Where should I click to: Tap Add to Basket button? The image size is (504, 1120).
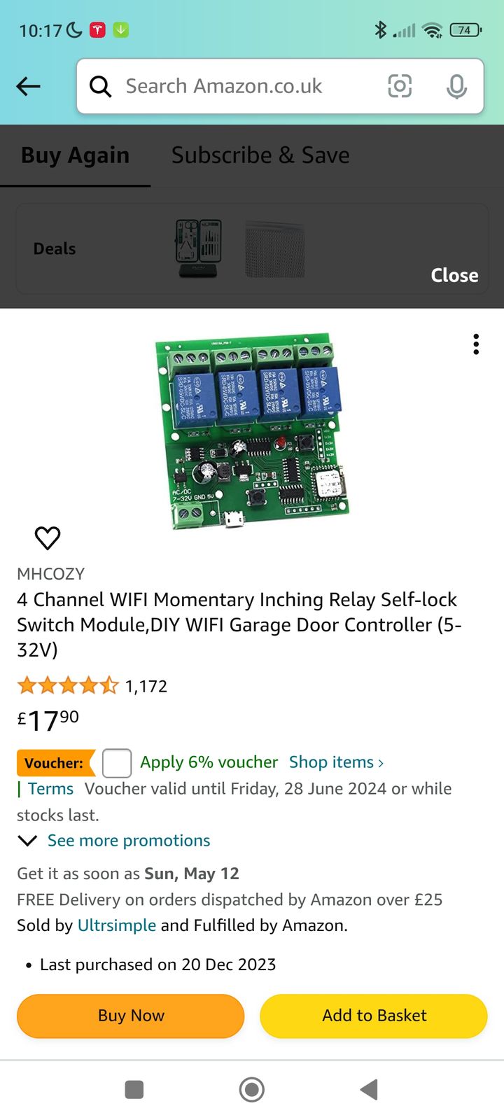point(374,1016)
